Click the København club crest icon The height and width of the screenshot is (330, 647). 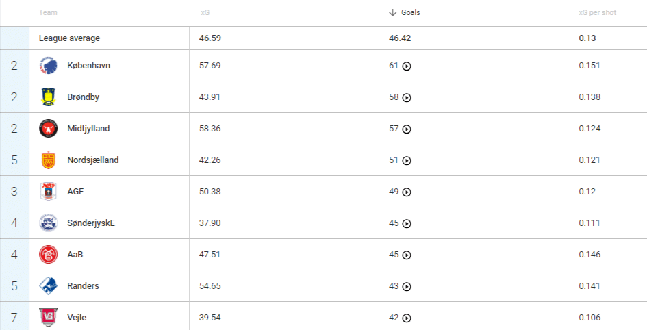(x=49, y=66)
